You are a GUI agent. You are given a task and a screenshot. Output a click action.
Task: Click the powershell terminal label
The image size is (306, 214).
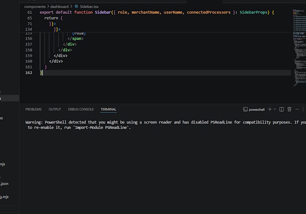click(x=256, y=110)
